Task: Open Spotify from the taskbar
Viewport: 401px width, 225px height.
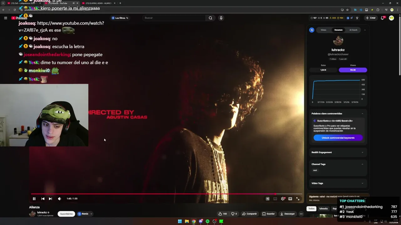Action: pyautogui.click(x=207, y=221)
